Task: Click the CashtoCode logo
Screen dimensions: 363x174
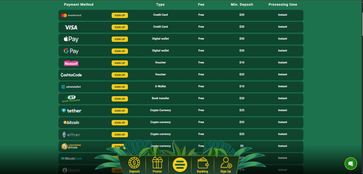Action: (x=71, y=75)
